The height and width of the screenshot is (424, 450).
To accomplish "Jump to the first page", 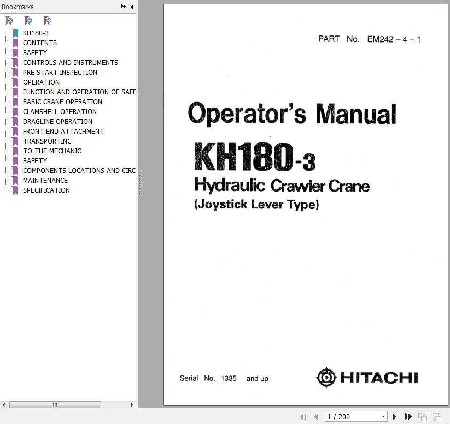I will 303,417.
